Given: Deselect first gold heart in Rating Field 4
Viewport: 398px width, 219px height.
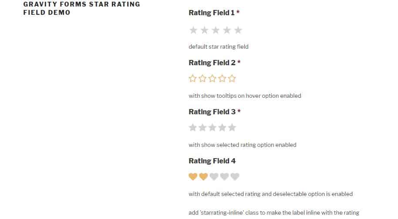Looking at the screenshot, I should (193, 176).
